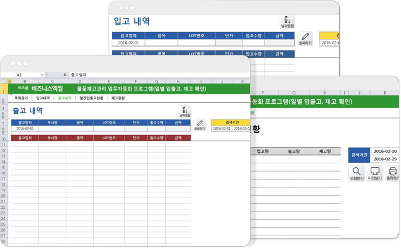Click the red 출고일자 header cell

pos(25,138)
